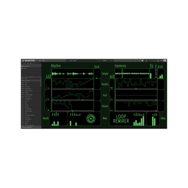Image resolution: width=188 pixels, height=188 pixels.
Task: Open the dropdown arrow beside the REAKTOR logo
Action: click(37, 61)
